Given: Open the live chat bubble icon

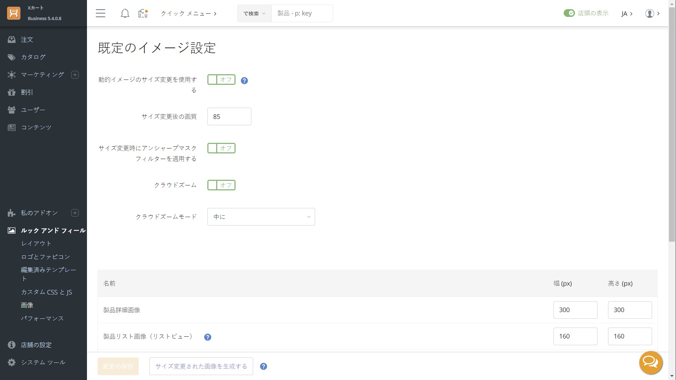Looking at the screenshot, I should pyautogui.click(x=651, y=362).
